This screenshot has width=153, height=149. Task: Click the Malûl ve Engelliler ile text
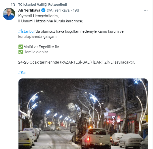tap(41, 47)
